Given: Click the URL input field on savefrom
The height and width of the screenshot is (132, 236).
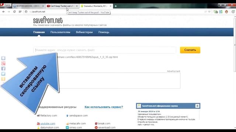Looking at the screenshot, I should tap(105, 50).
